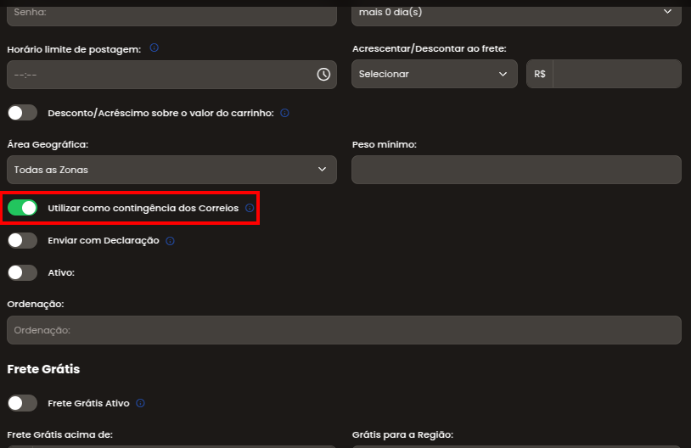Open the clock time picker icon

(323, 75)
